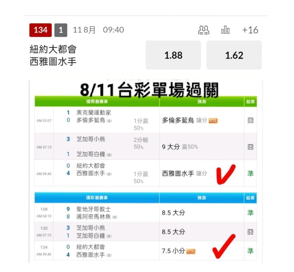Screen dimensions: 294x272
Task: Select the 國際盤賽事 green header
Action: coord(97,102)
